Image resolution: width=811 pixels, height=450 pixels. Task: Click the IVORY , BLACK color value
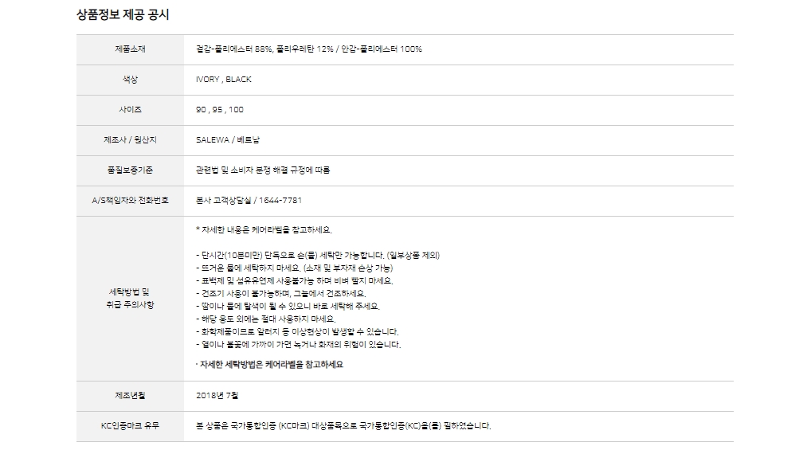pyautogui.click(x=223, y=80)
